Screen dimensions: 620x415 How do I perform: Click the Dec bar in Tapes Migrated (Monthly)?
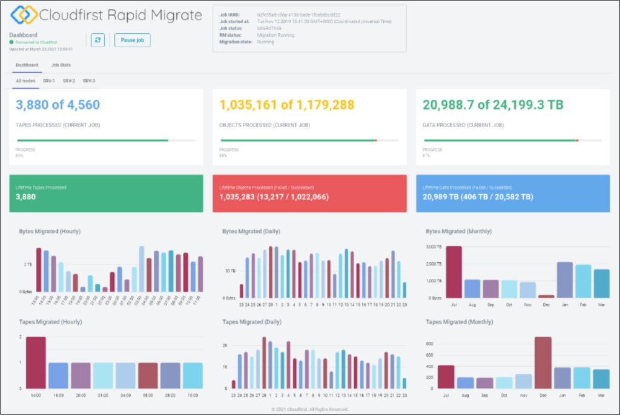[543, 362]
